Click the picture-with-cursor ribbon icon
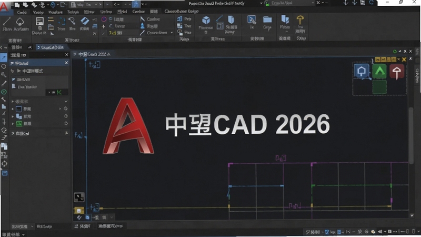 [x=252, y=19]
